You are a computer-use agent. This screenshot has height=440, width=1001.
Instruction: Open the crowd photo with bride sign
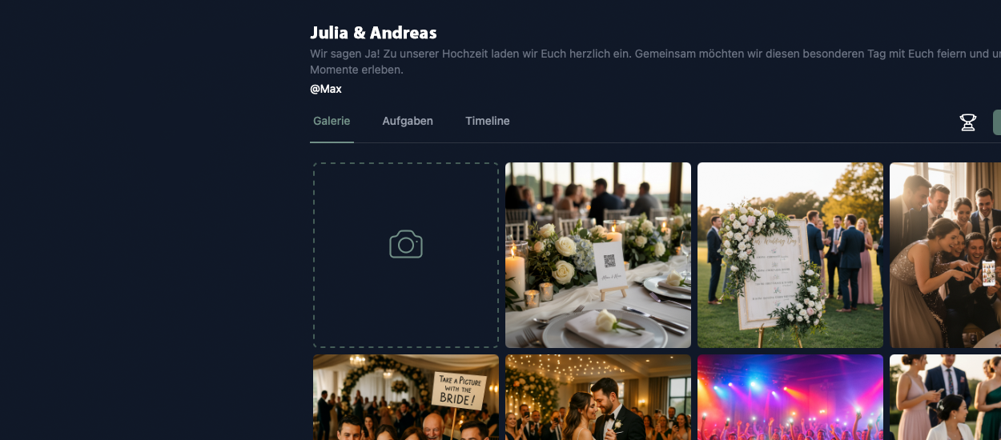[x=406, y=397]
